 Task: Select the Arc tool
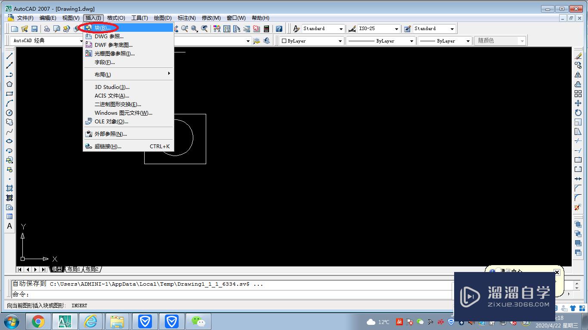[x=9, y=103]
